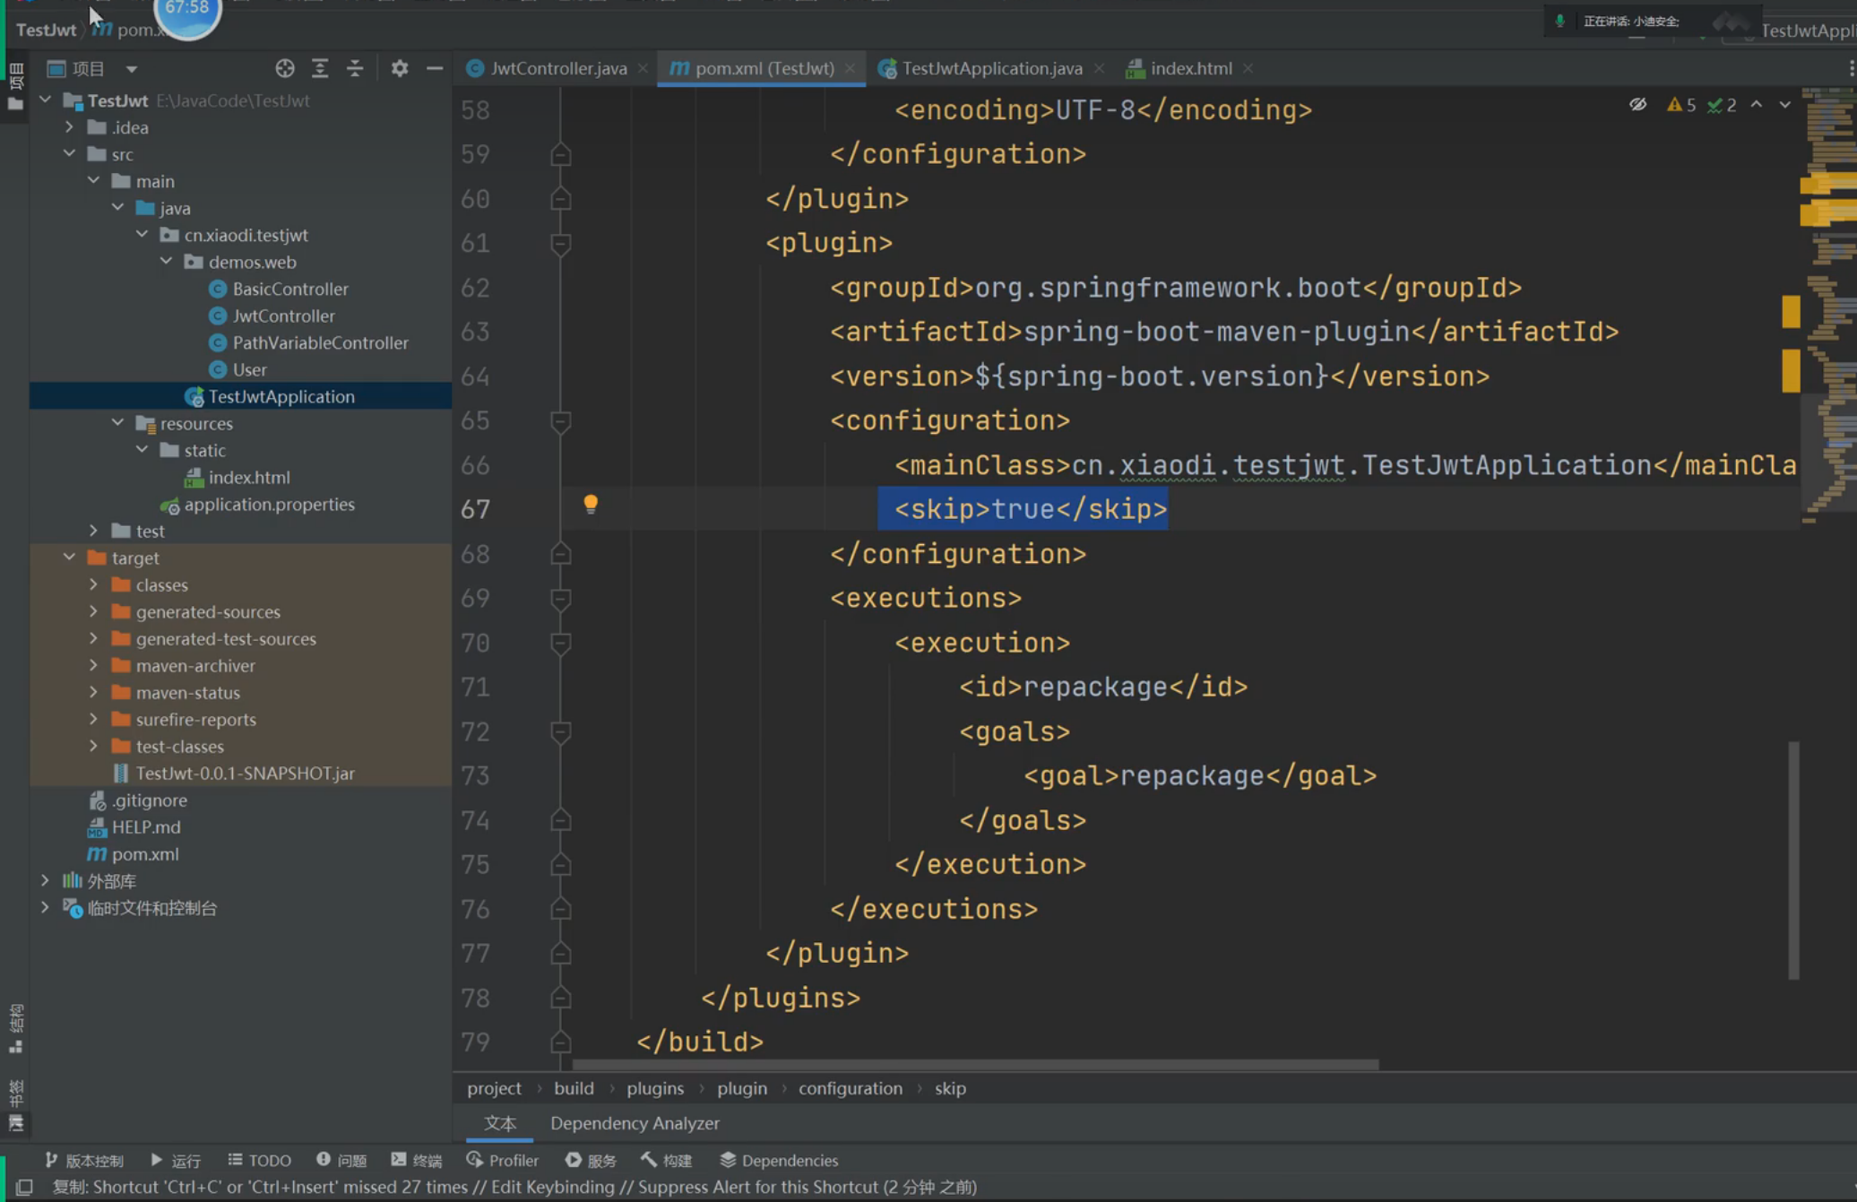Toggle fold marker on line 61
The width and height of the screenshot is (1857, 1202).
[561, 243]
